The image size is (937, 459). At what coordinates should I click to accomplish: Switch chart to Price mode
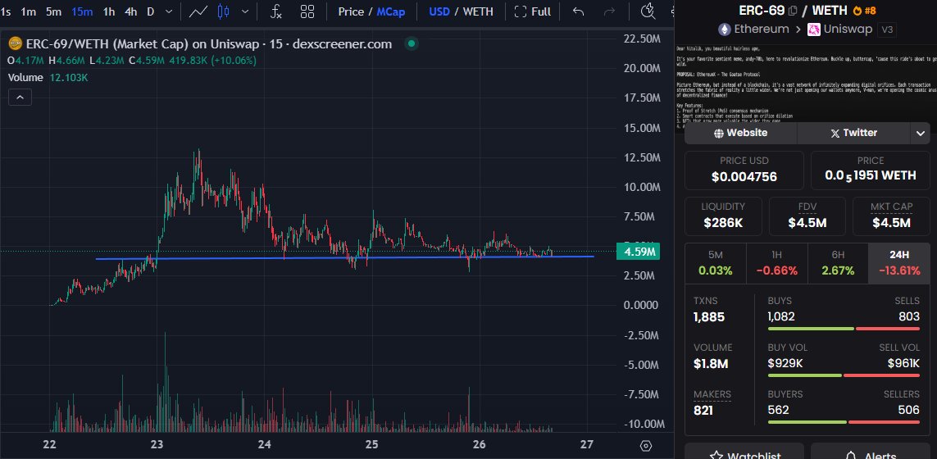(x=351, y=11)
